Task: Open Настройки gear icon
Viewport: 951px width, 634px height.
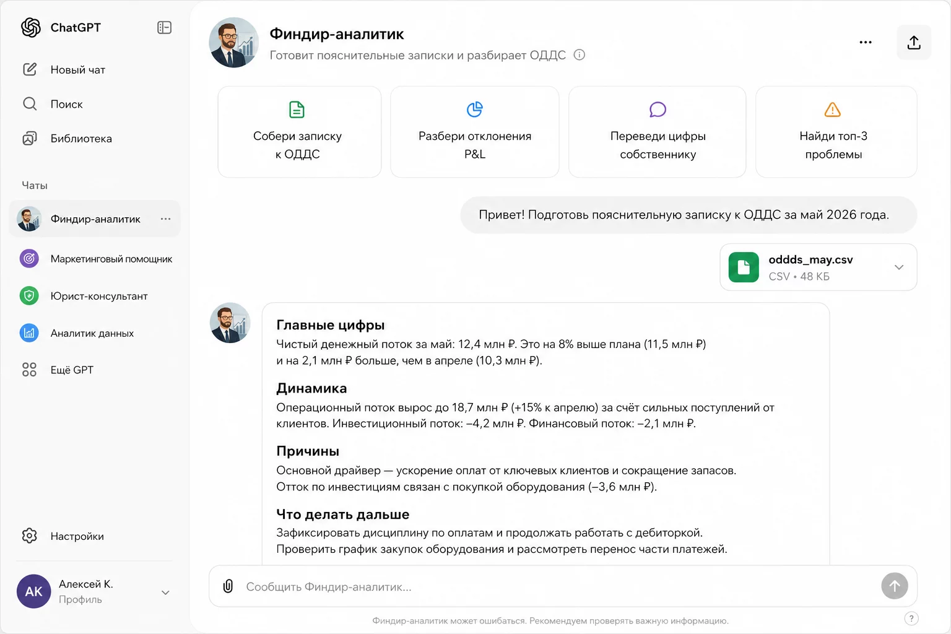Action: click(x=30, y=536)
